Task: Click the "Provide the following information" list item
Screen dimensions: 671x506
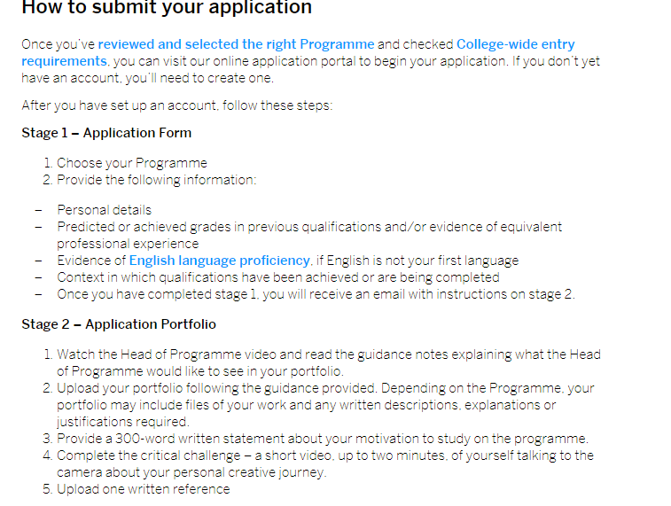Action: pos(156,180)
